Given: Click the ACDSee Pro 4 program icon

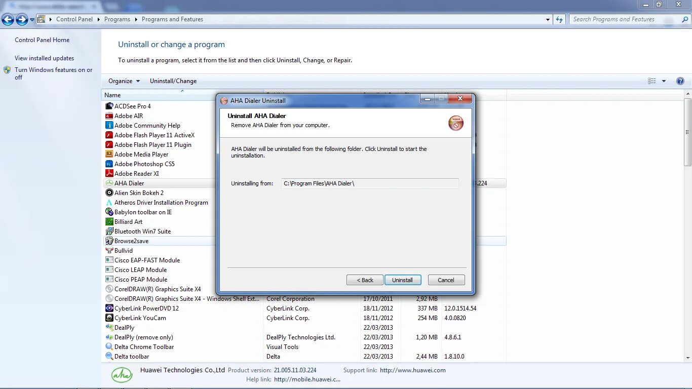Looking at the screenshot, I should (x=109, y=106).
